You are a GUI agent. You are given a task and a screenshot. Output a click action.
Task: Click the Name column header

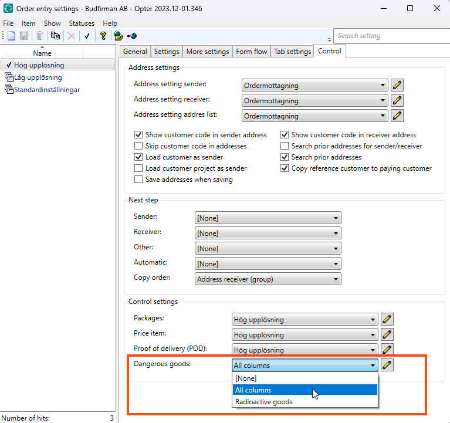(42, 53)
